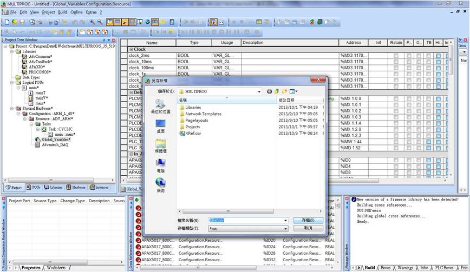Image resolution: width=470 pixels, height=272 pixels.
Task: Toggle the Edit Wizard toolbar icon
Action: pyautogui.click(x=125, y=22)
